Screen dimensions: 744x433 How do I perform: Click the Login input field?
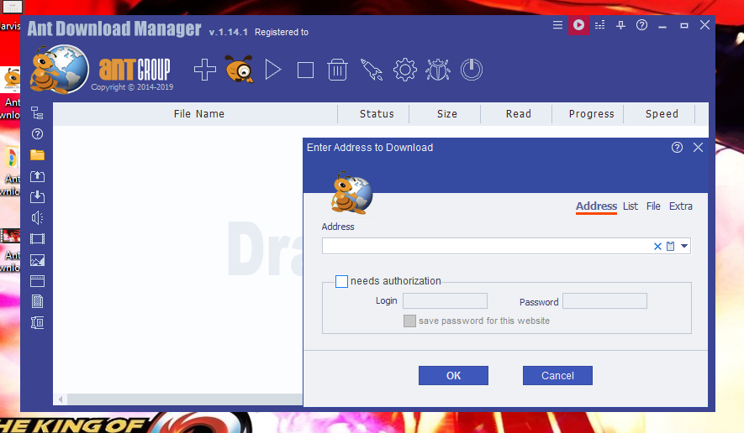pos(445,300)
